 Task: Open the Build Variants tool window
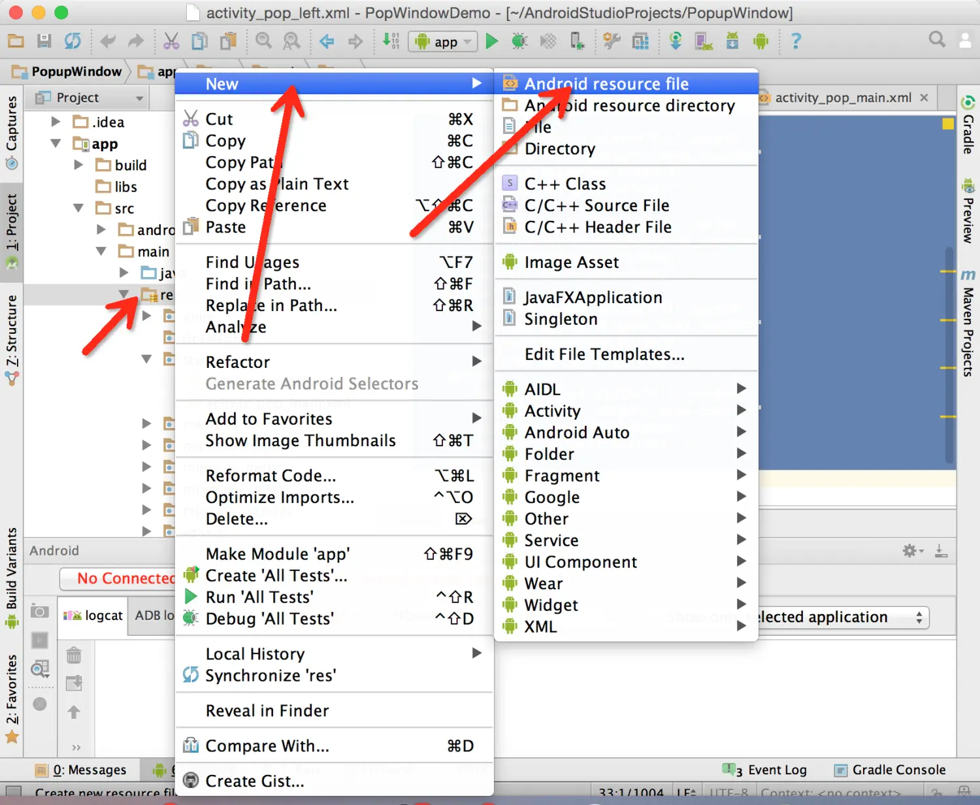12,578
